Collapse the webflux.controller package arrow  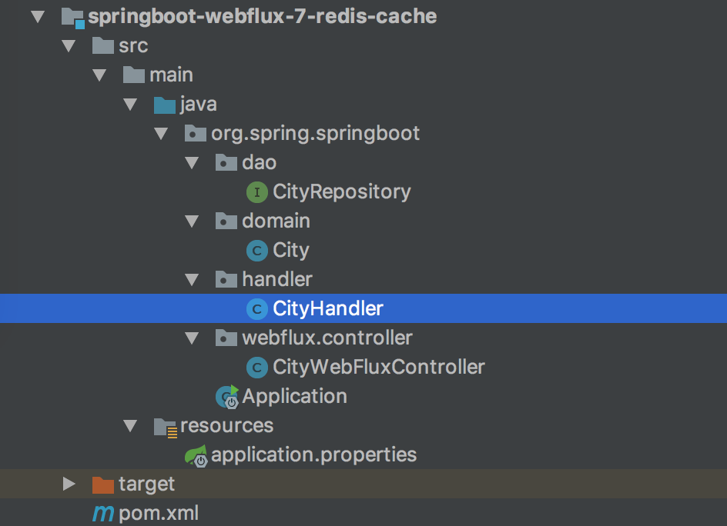click(192, 338)
